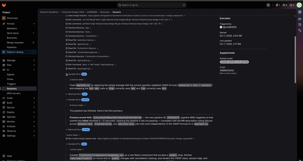Click GitLab AI Hackathon breadcrumb
Viewport: 303px width, 161px height.
pyautogui.click(x=49, y=12)
